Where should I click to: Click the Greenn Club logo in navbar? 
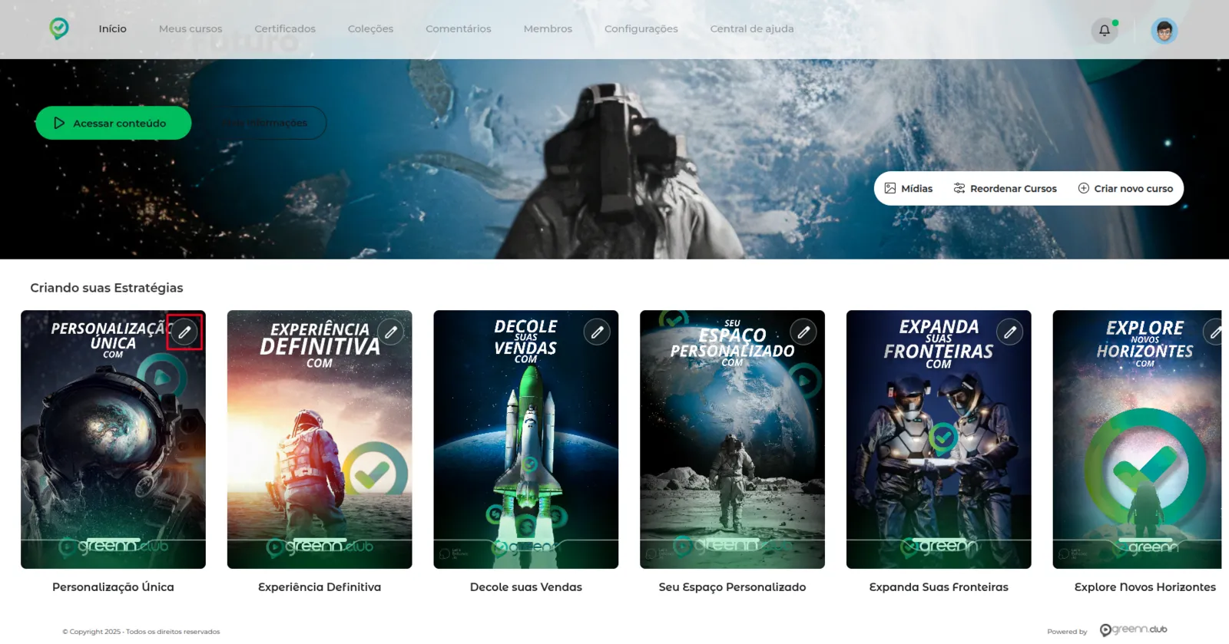pyautogui.click(x=59, y=28)
